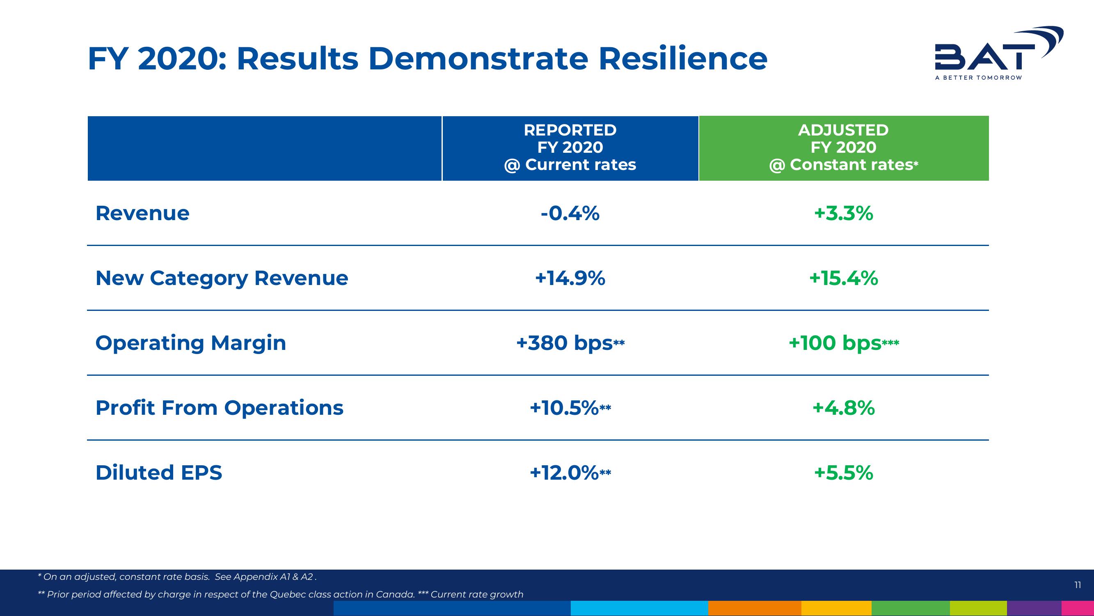Viewport: 1094px width, 616px height.
Task: Click the +4.8% adjusted profit value
Action: 843,408
